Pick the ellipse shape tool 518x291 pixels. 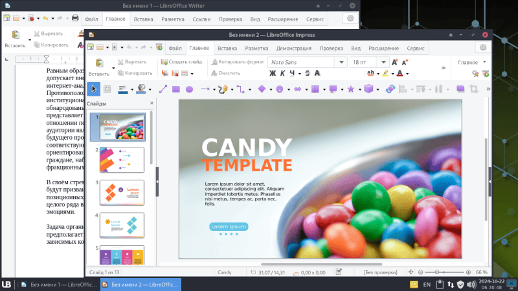[x=190, y=89]
